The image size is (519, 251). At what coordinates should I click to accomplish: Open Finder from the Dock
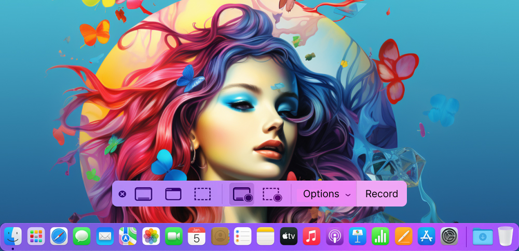pyautogui.click(x=13, y=236)
